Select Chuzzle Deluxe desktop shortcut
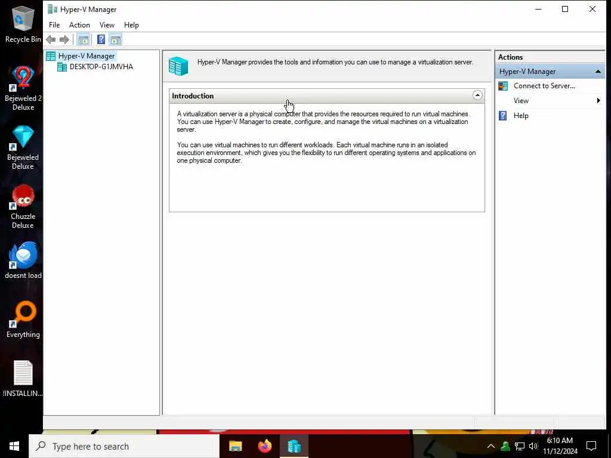Image resolution: width=611 pixels, height=458 pixels. 23,206
